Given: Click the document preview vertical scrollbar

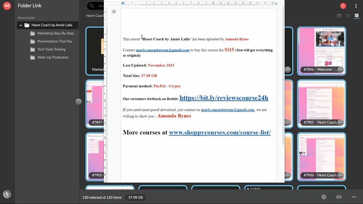Looking at the screenshot, I should pyautogui.click(x=283, y=75).
